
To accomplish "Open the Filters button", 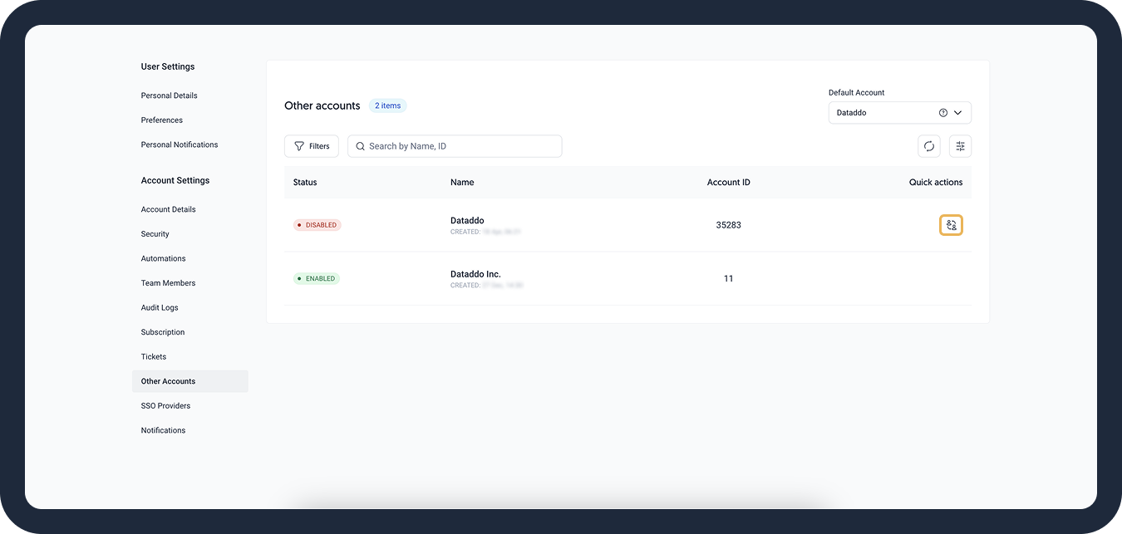I will 312,146.
